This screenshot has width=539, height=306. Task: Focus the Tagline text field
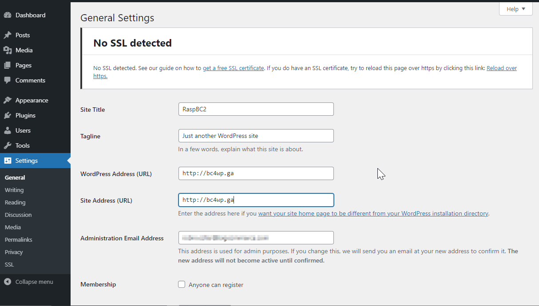256,136
